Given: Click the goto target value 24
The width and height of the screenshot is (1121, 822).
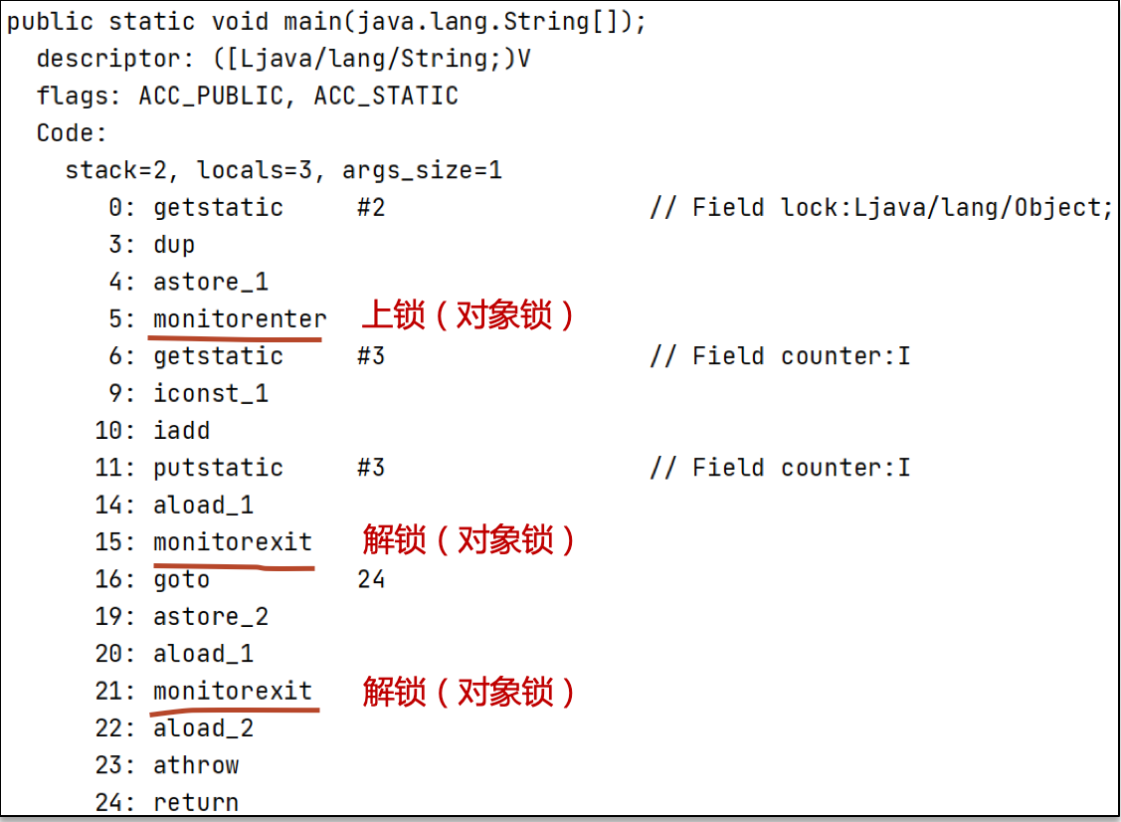Looking at the screenshot, I should (371, 579).
